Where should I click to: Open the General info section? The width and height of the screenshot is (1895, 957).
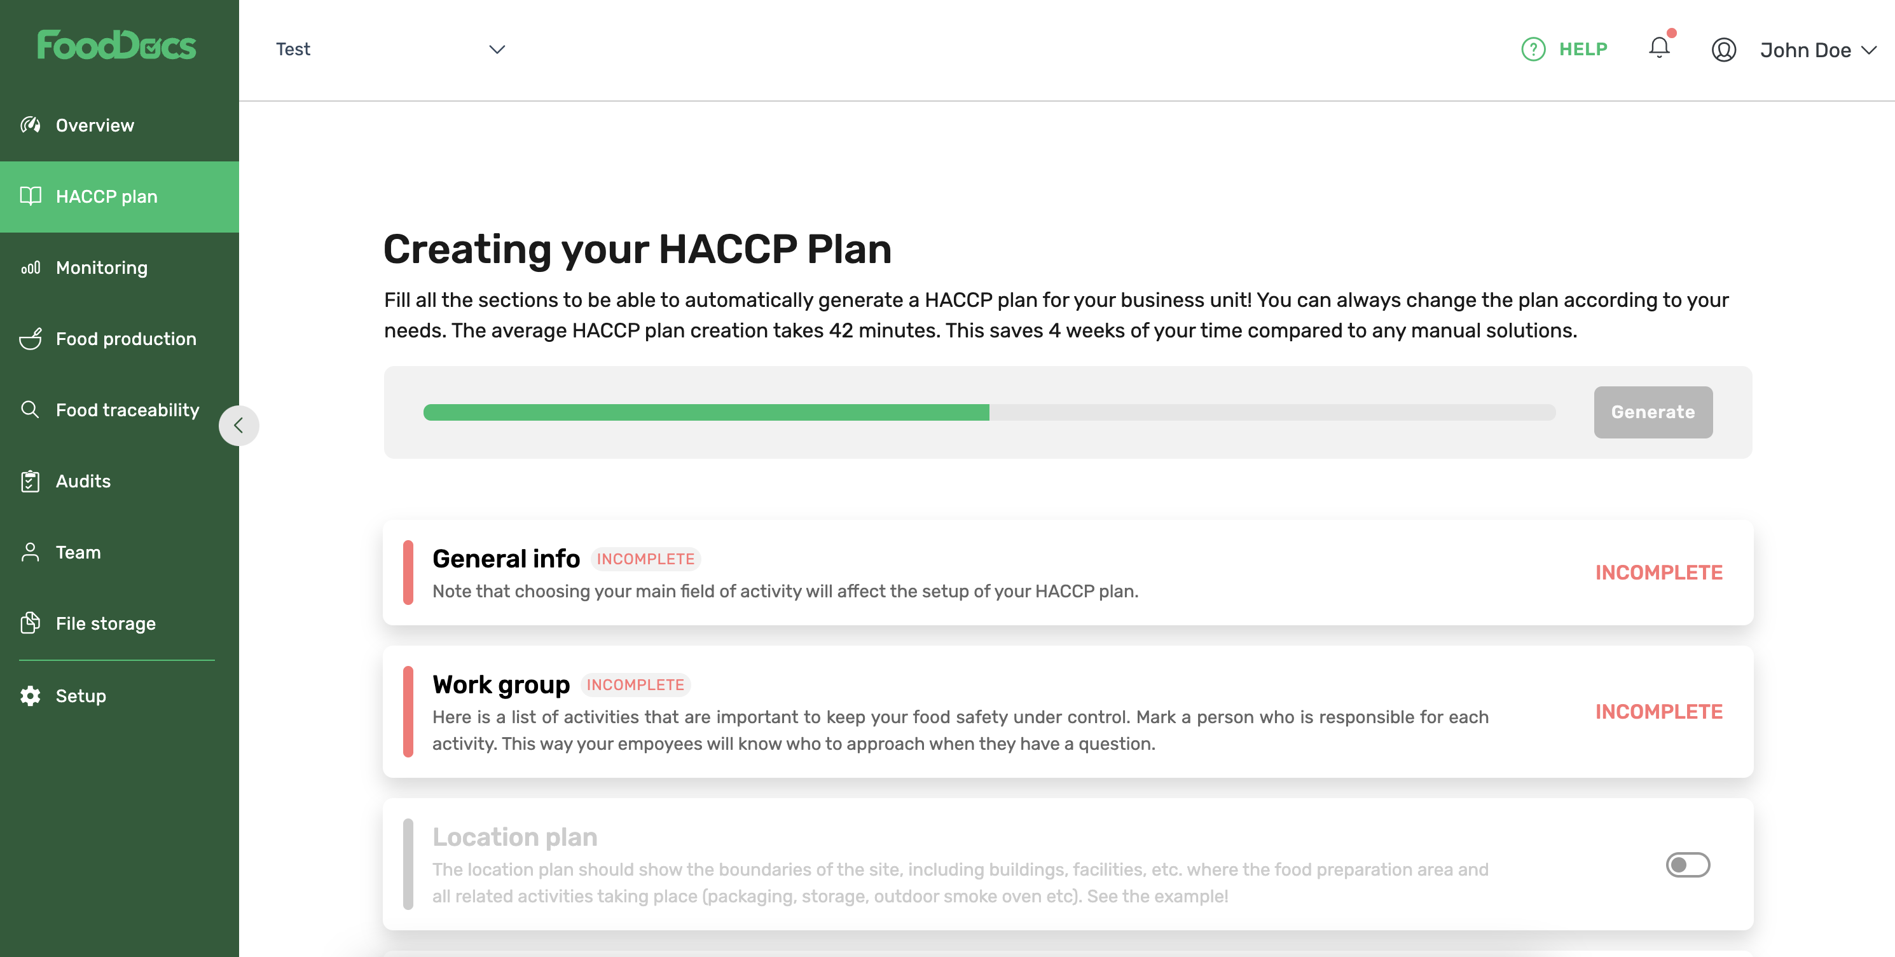[1068, 573]
